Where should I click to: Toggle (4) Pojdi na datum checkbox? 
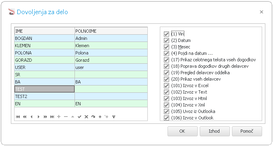click(166, 53)
